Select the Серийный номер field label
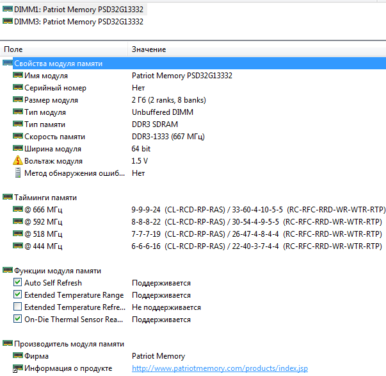 (x=55, y=88)
